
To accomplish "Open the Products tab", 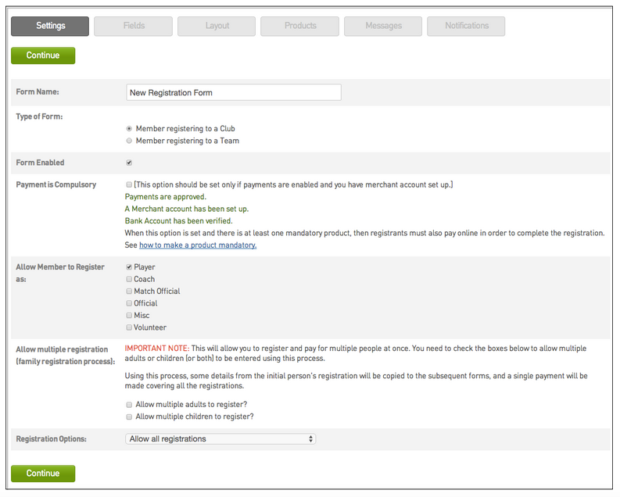I will click(299, 26).
